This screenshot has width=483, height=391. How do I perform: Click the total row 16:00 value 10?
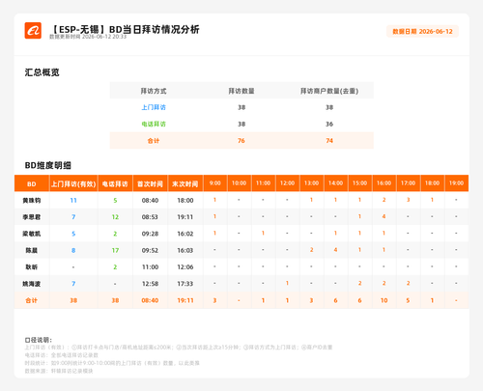click(x=384, y=300)
